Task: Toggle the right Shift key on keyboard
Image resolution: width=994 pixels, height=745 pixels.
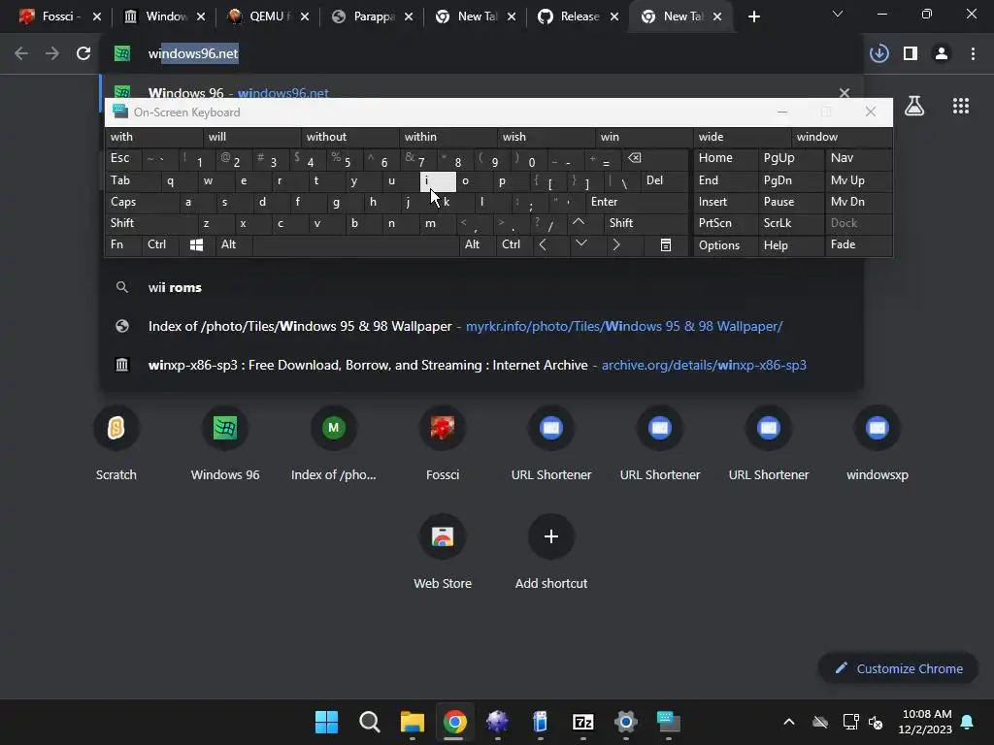Action: tap(646, 223)
